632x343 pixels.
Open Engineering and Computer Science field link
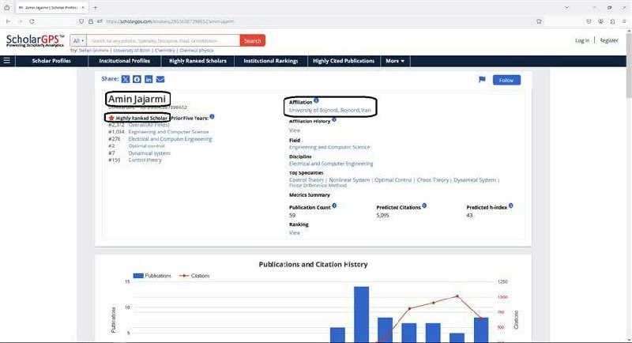[329, 147]
